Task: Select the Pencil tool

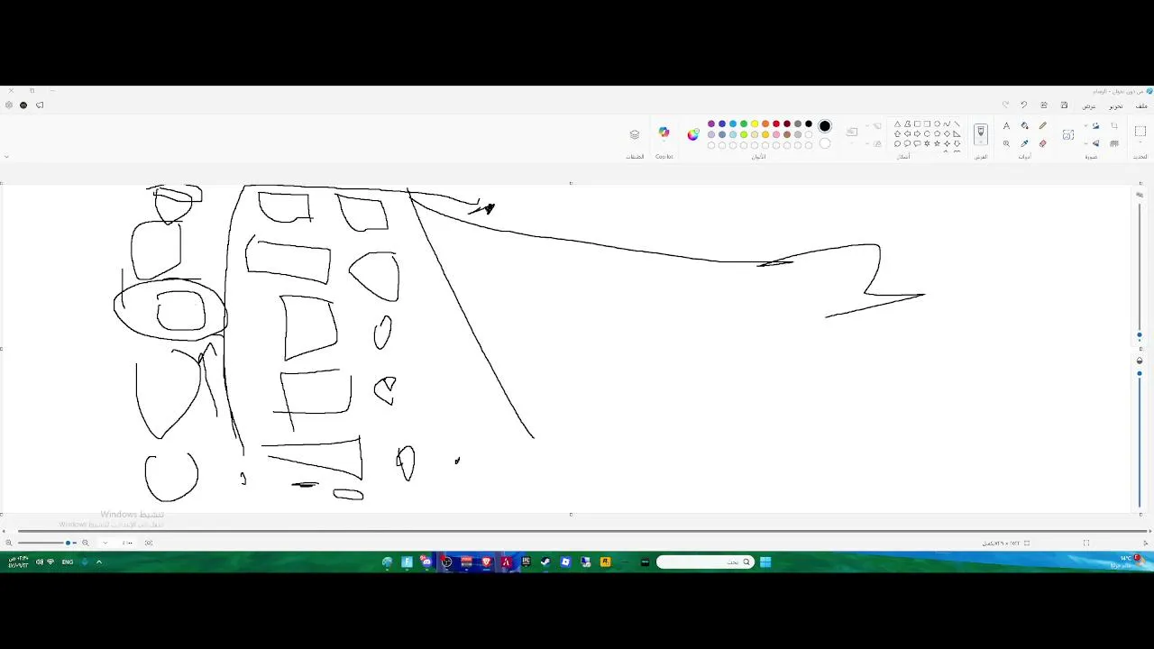Action: 1043,126
